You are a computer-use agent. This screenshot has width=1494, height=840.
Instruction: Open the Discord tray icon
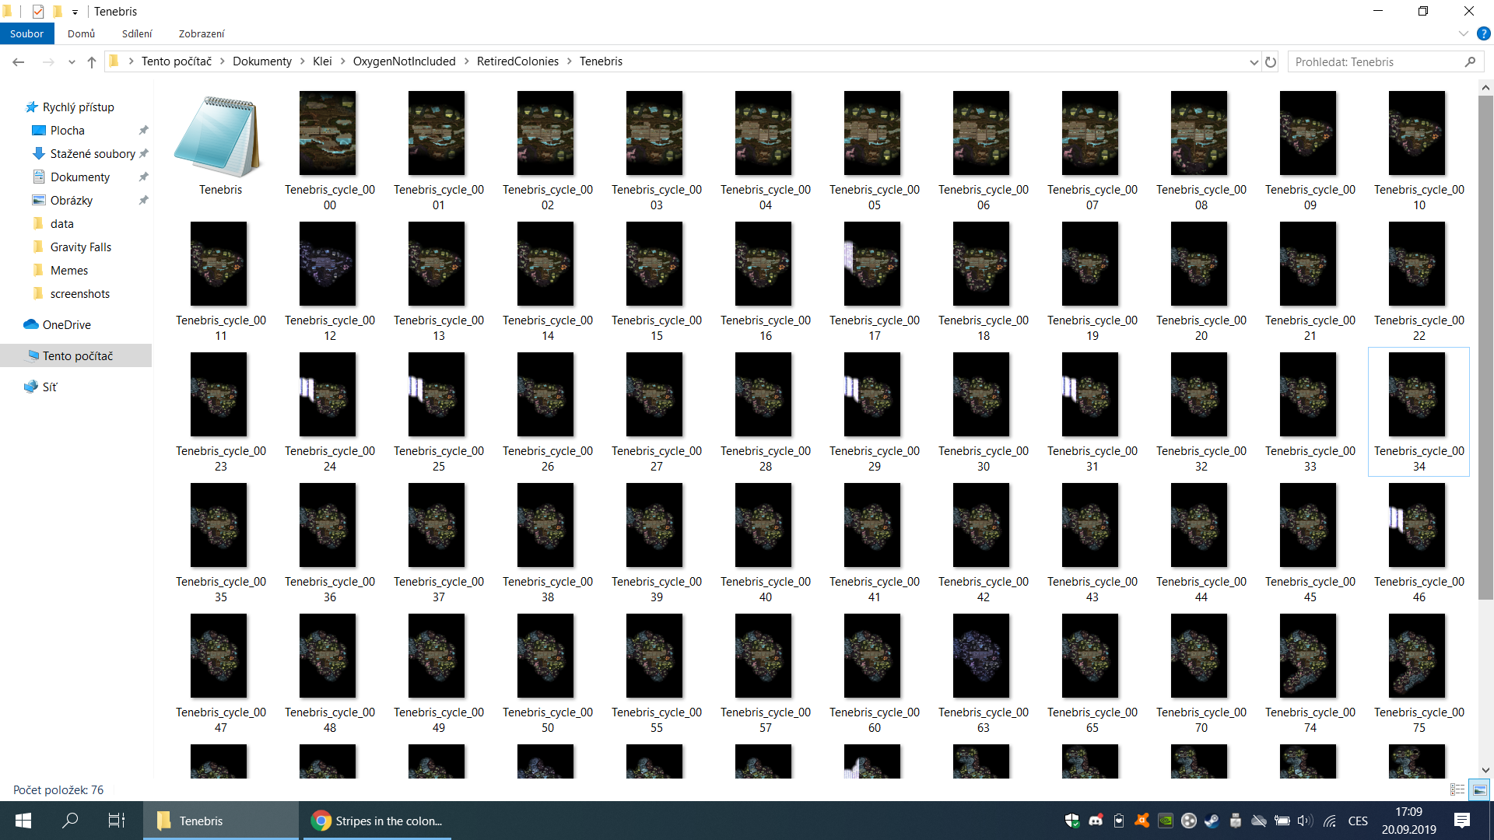point(1096,821)
